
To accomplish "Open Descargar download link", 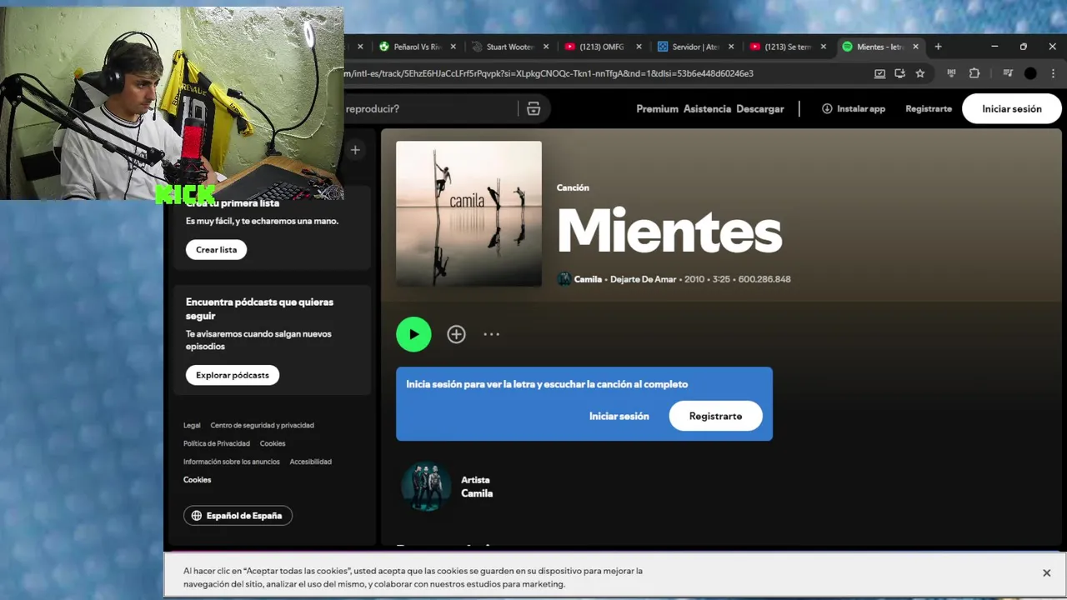I will point(759,108).
